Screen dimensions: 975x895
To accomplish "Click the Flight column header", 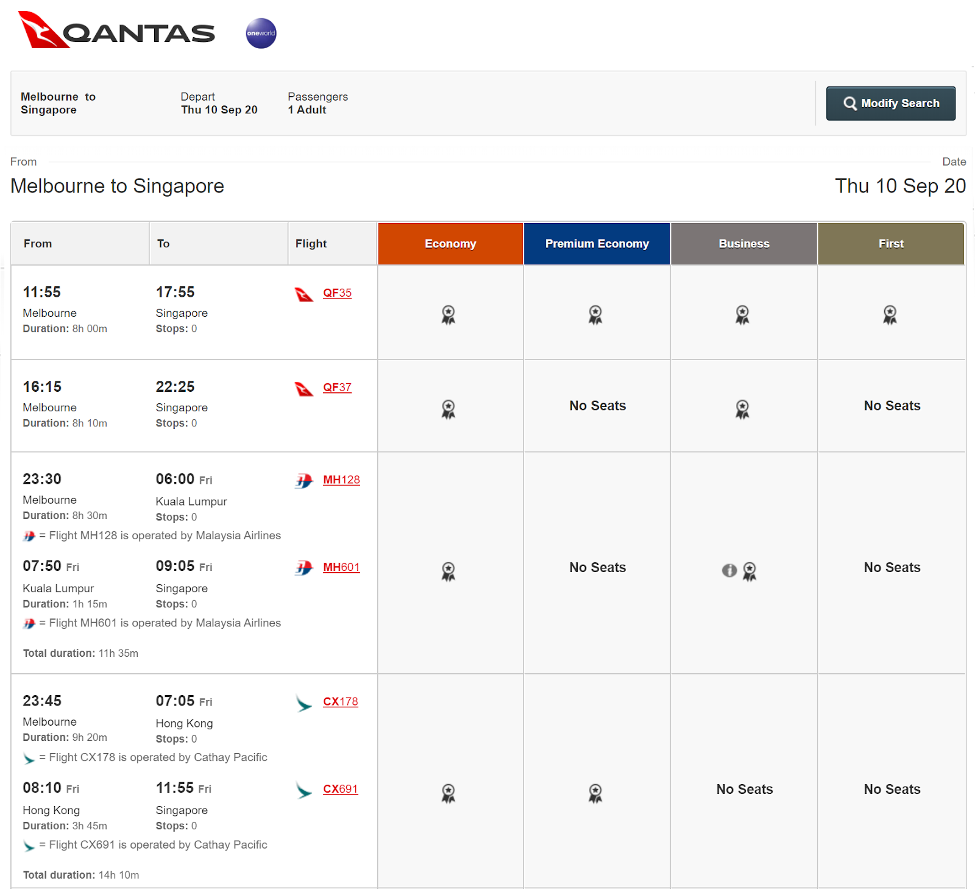I will pos(333,244).
